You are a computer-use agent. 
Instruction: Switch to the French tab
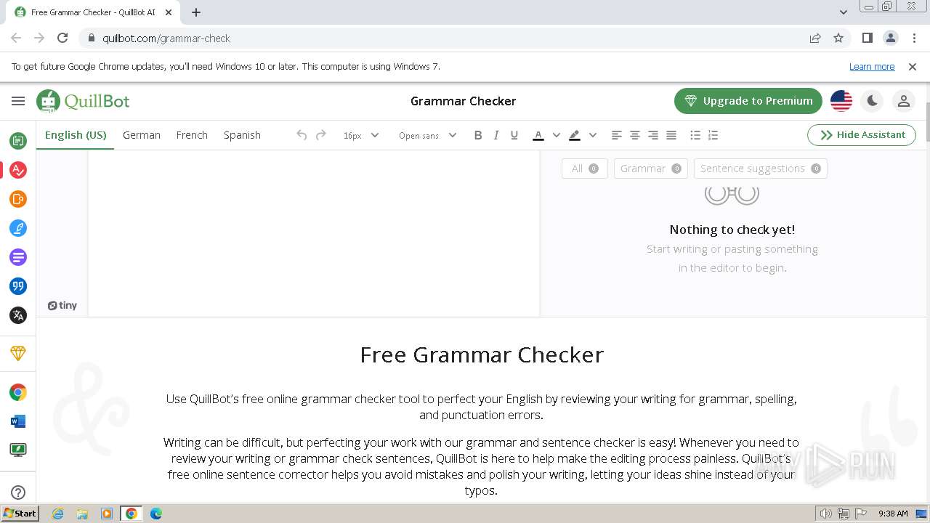tap(192, 135)
